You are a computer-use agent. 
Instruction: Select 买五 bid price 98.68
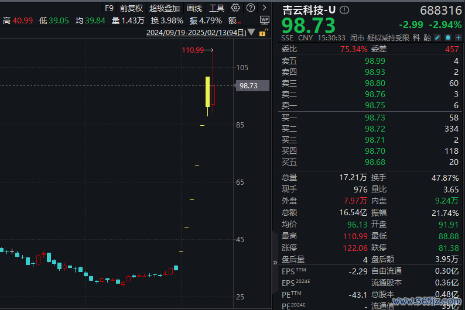tap(375, 162)
